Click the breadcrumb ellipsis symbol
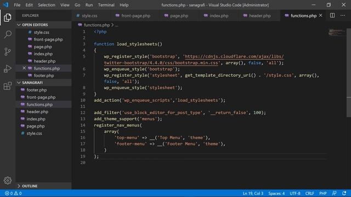Screen dimensions: 351x197 coord(117,25)
